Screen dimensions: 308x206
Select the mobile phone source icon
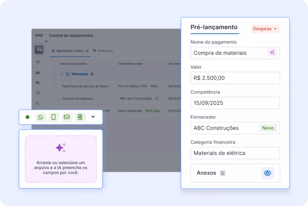(x=54, y=117)
